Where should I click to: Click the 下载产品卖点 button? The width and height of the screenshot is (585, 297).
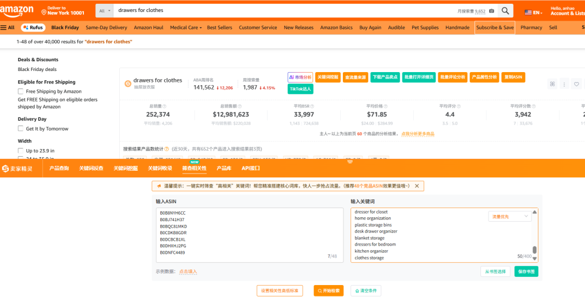point(385,78)
